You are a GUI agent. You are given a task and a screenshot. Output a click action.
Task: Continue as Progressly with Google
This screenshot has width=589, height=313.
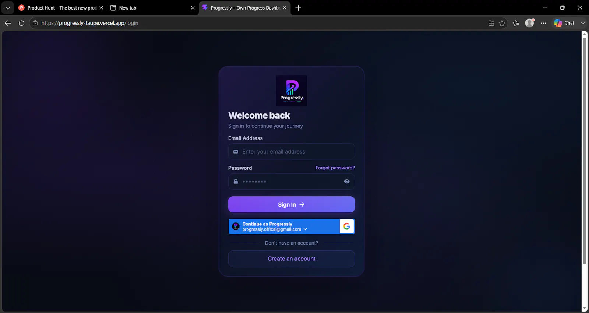point(292,226)
